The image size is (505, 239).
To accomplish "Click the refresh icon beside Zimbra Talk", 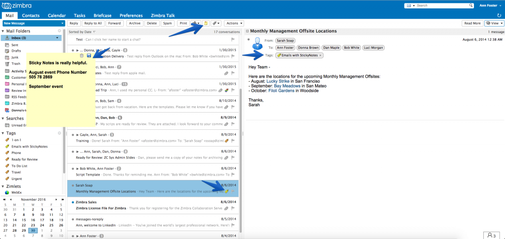I will click(x=499, y=15).
